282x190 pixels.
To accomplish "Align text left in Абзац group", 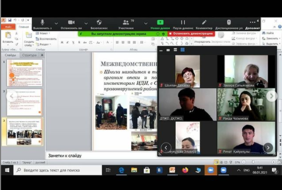I will click(117, 42).
